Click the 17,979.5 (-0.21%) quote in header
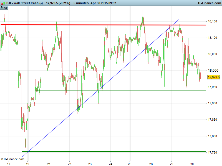The height and width of the screenshot is (166, 222). tap(58, 3)
